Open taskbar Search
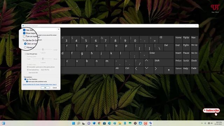This screenshot has width=224, height=126. (78, 123)
